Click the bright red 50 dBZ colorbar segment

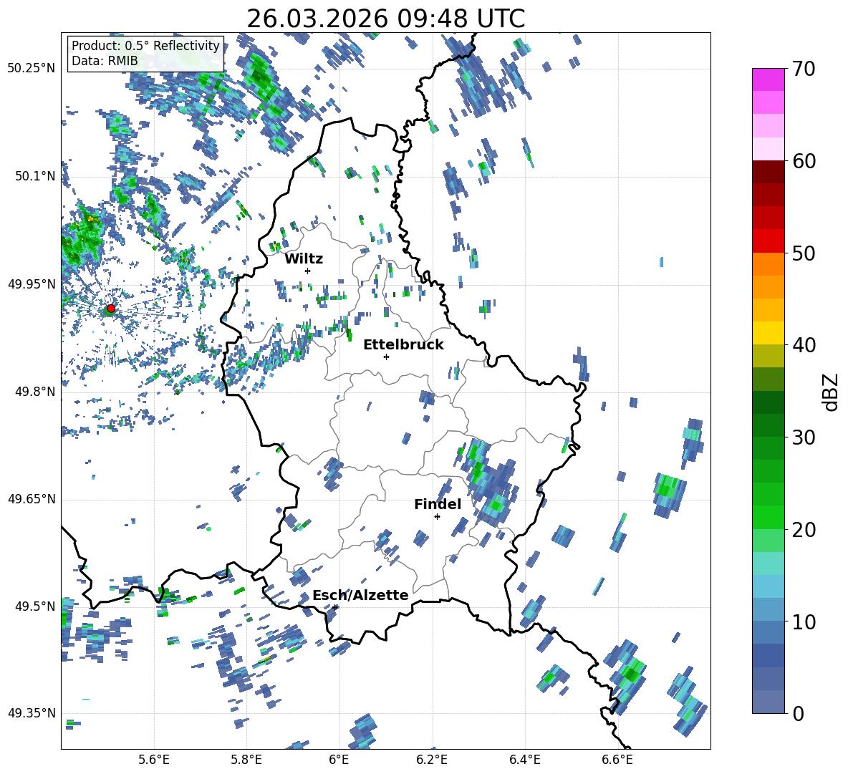tap(768, 241)
